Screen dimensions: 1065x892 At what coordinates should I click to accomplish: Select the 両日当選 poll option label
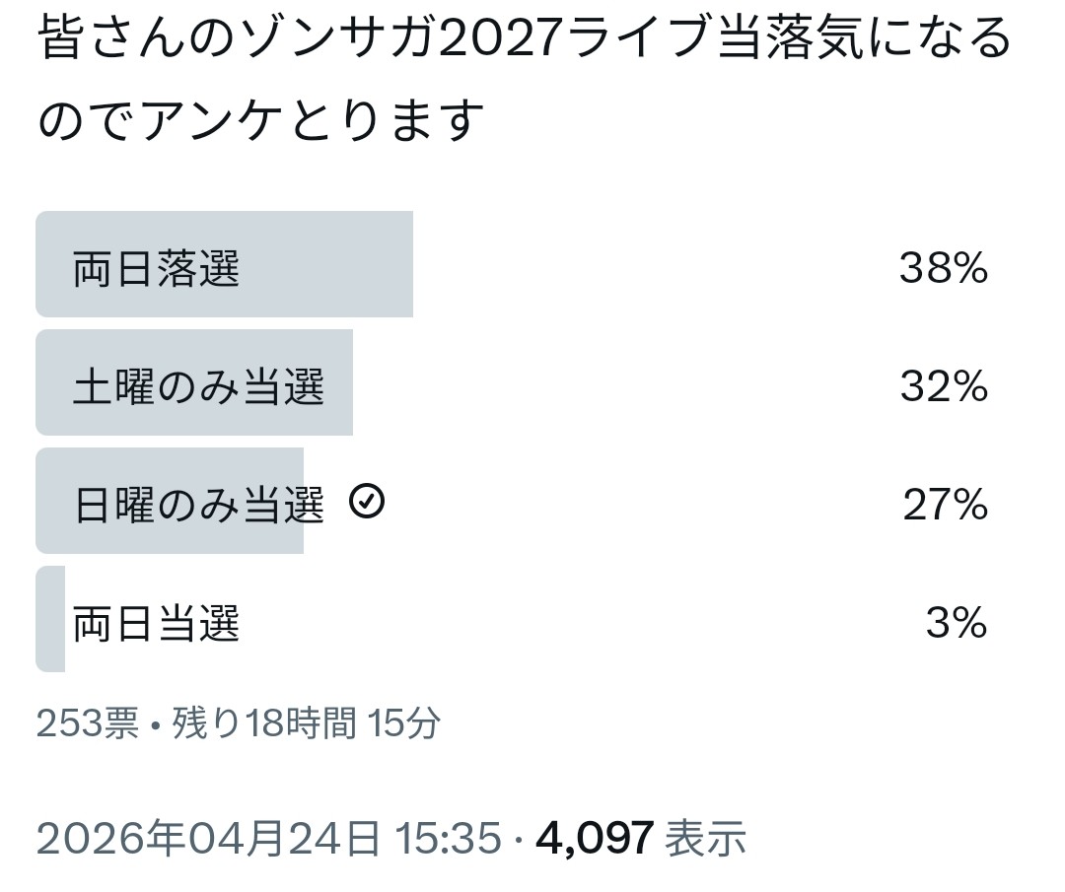(x=157, y=623)
